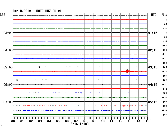The width and height of the screenshot is (168, 128).
Task: Click DC offset value -137
Action: (164, 102)
